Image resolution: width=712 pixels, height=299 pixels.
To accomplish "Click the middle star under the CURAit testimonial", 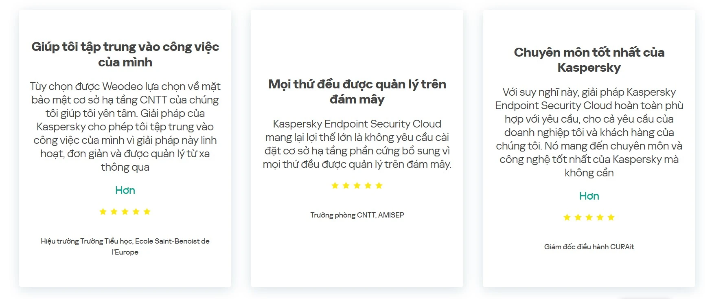I will 588,217.
